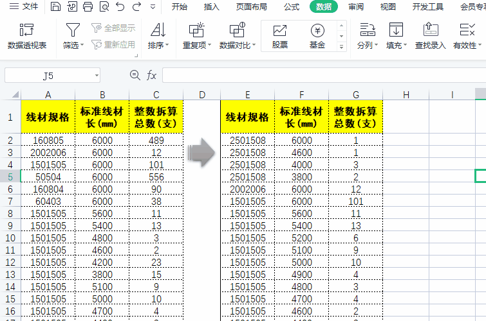Click the 分列 text-to-columns icon
The image size is (486, 321).
368,30
